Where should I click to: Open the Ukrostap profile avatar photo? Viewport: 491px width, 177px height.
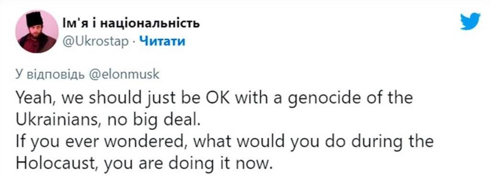pyautogui.click(x=37, y=32)
